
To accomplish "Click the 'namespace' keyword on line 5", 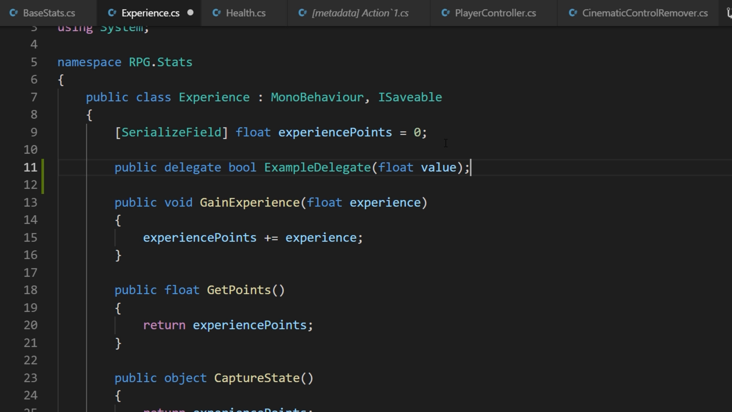I will pyautogui.click(x=90, y=62).
